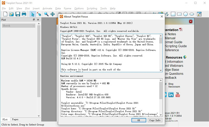Select the Selector arrow tool
209x127 pixels.
(x=33, y=14)
